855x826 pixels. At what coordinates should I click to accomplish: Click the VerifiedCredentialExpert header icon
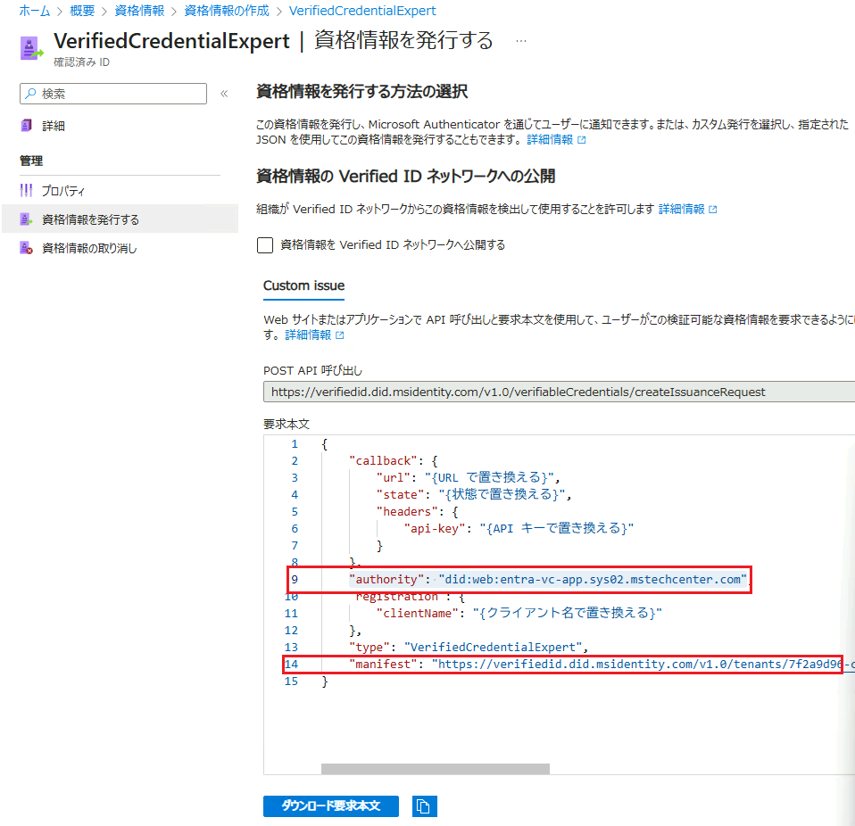pyautogui.click(x=32, y=48)
